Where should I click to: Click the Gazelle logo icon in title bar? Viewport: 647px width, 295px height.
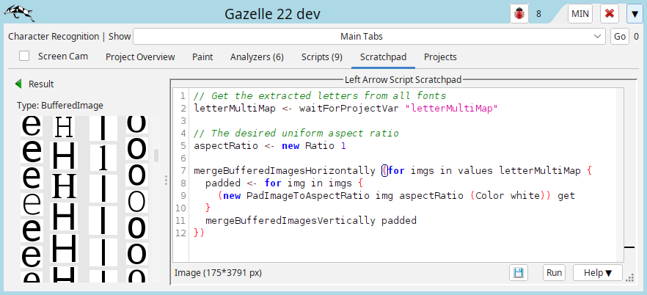(21, 13)
